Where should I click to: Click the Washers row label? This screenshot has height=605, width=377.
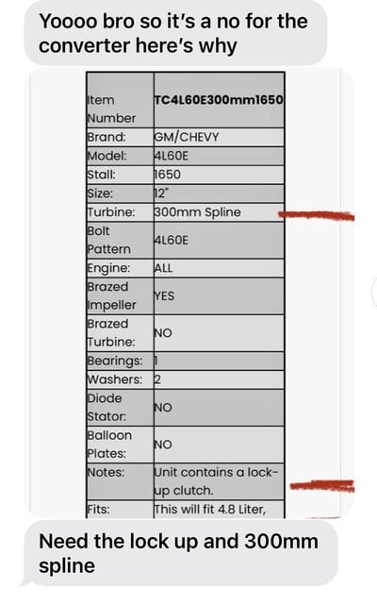coord(115,379)
